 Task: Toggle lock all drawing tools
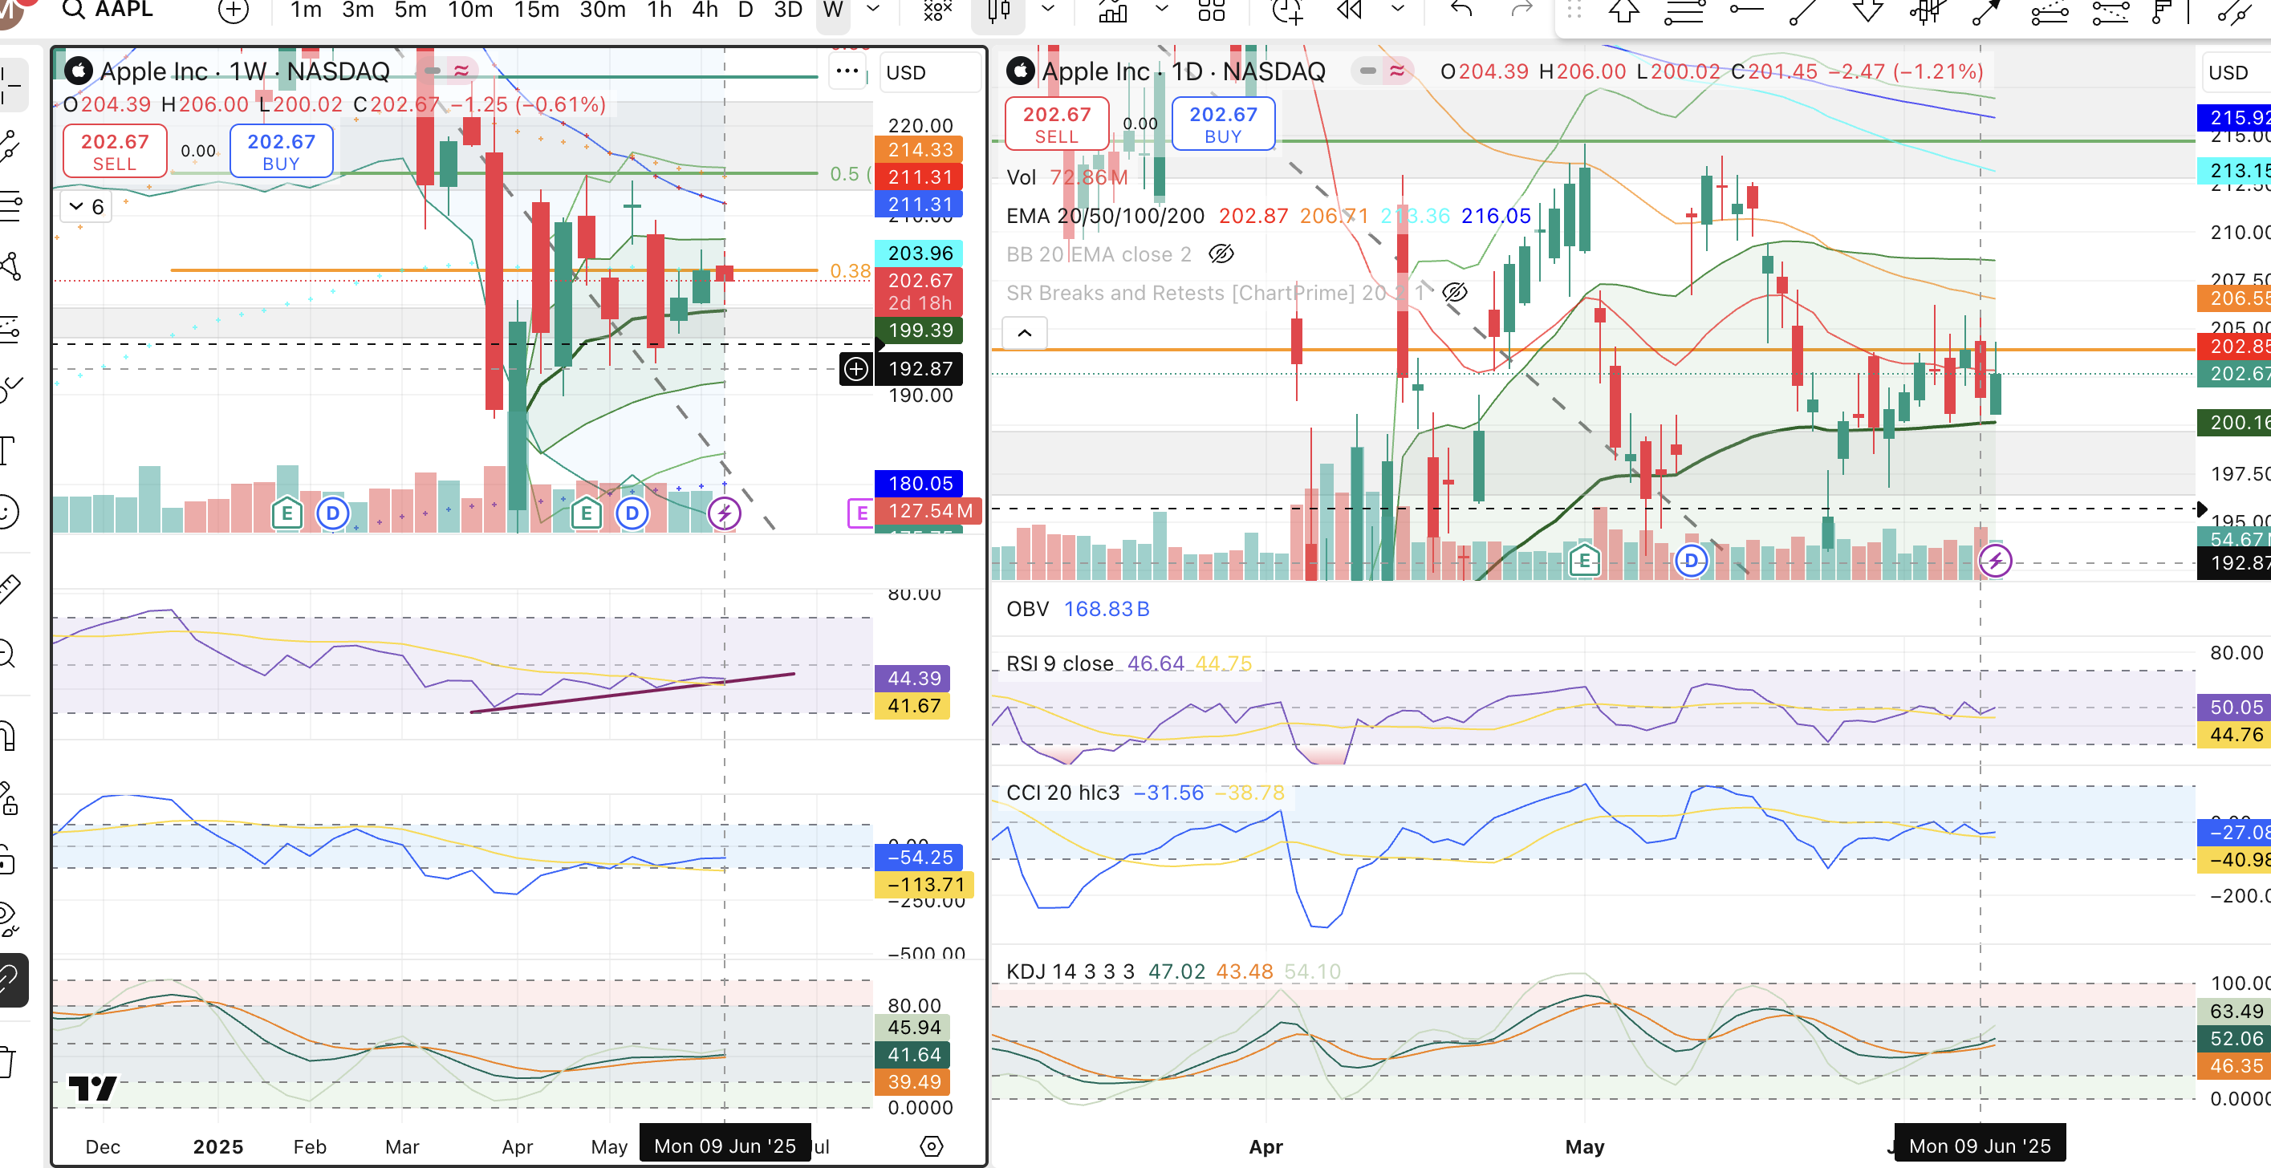click(9, 858)
